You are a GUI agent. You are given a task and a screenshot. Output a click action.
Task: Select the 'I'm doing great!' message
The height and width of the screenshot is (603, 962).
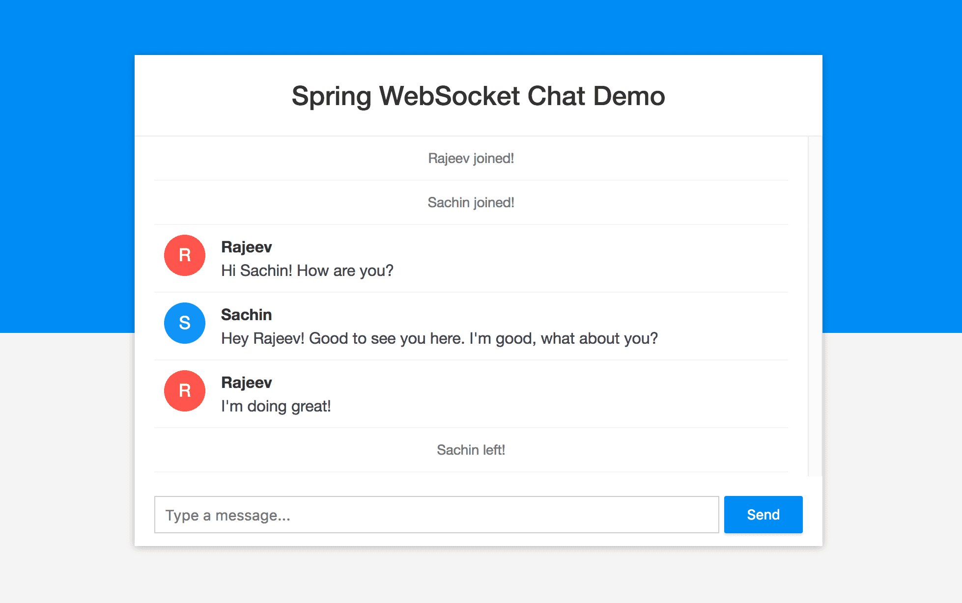[276, 406]
